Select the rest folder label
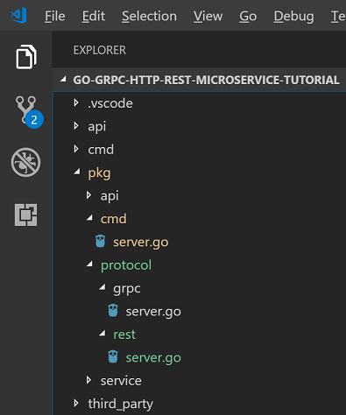This screenshot has width=346, height=415. point(124,334)
